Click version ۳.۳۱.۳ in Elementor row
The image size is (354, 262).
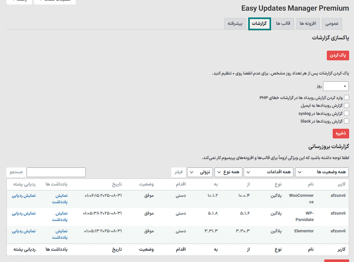click(x=211, y=231)
